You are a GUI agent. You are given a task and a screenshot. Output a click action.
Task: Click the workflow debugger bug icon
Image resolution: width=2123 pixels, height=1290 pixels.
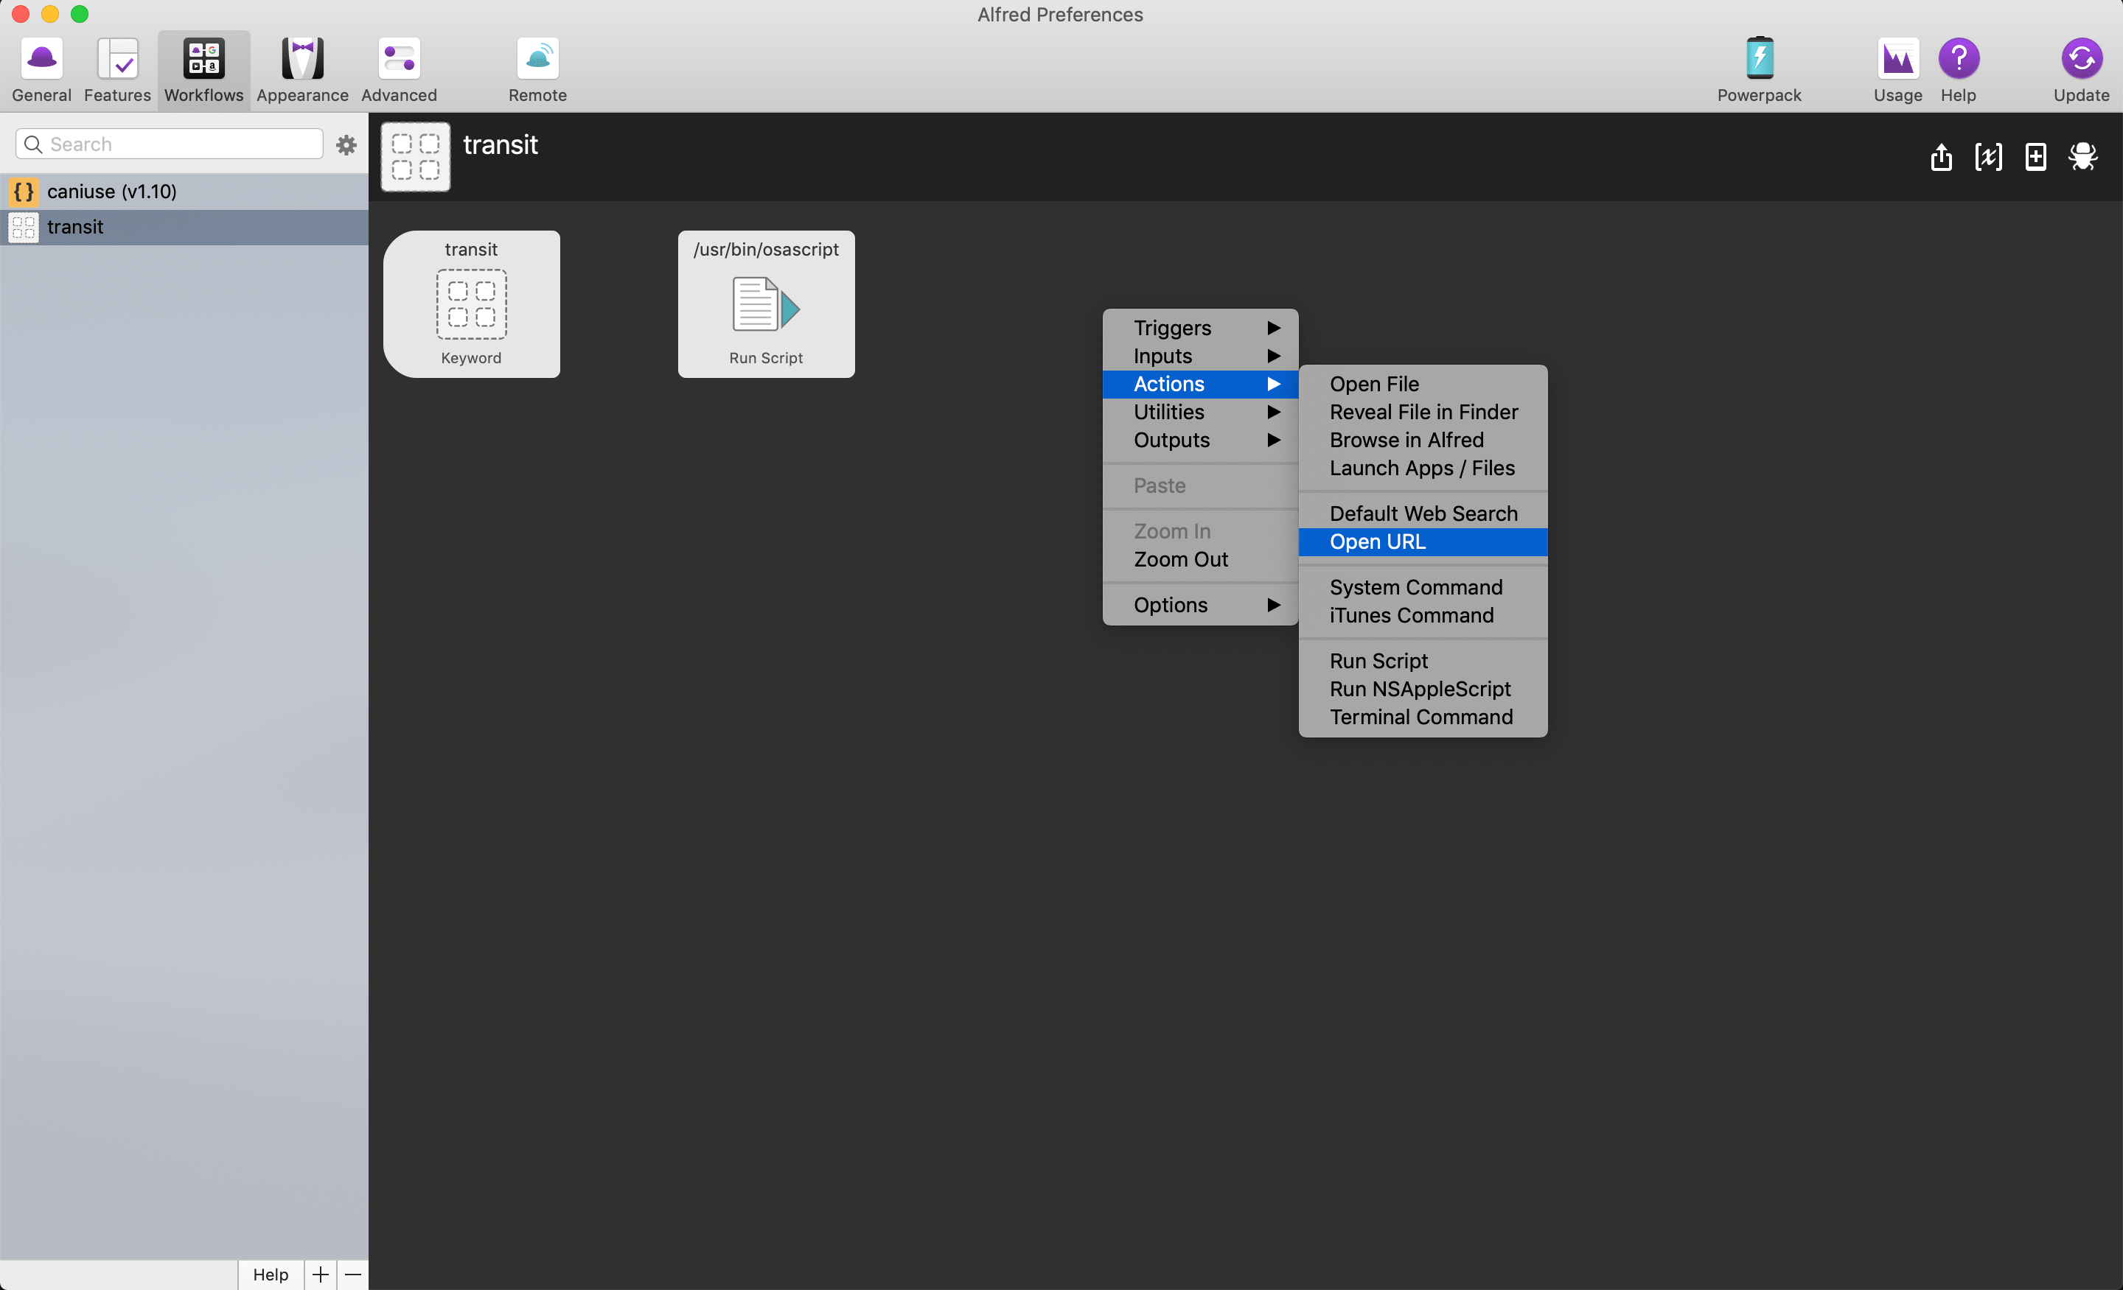pyautogui.click(x=2082, y=157)
